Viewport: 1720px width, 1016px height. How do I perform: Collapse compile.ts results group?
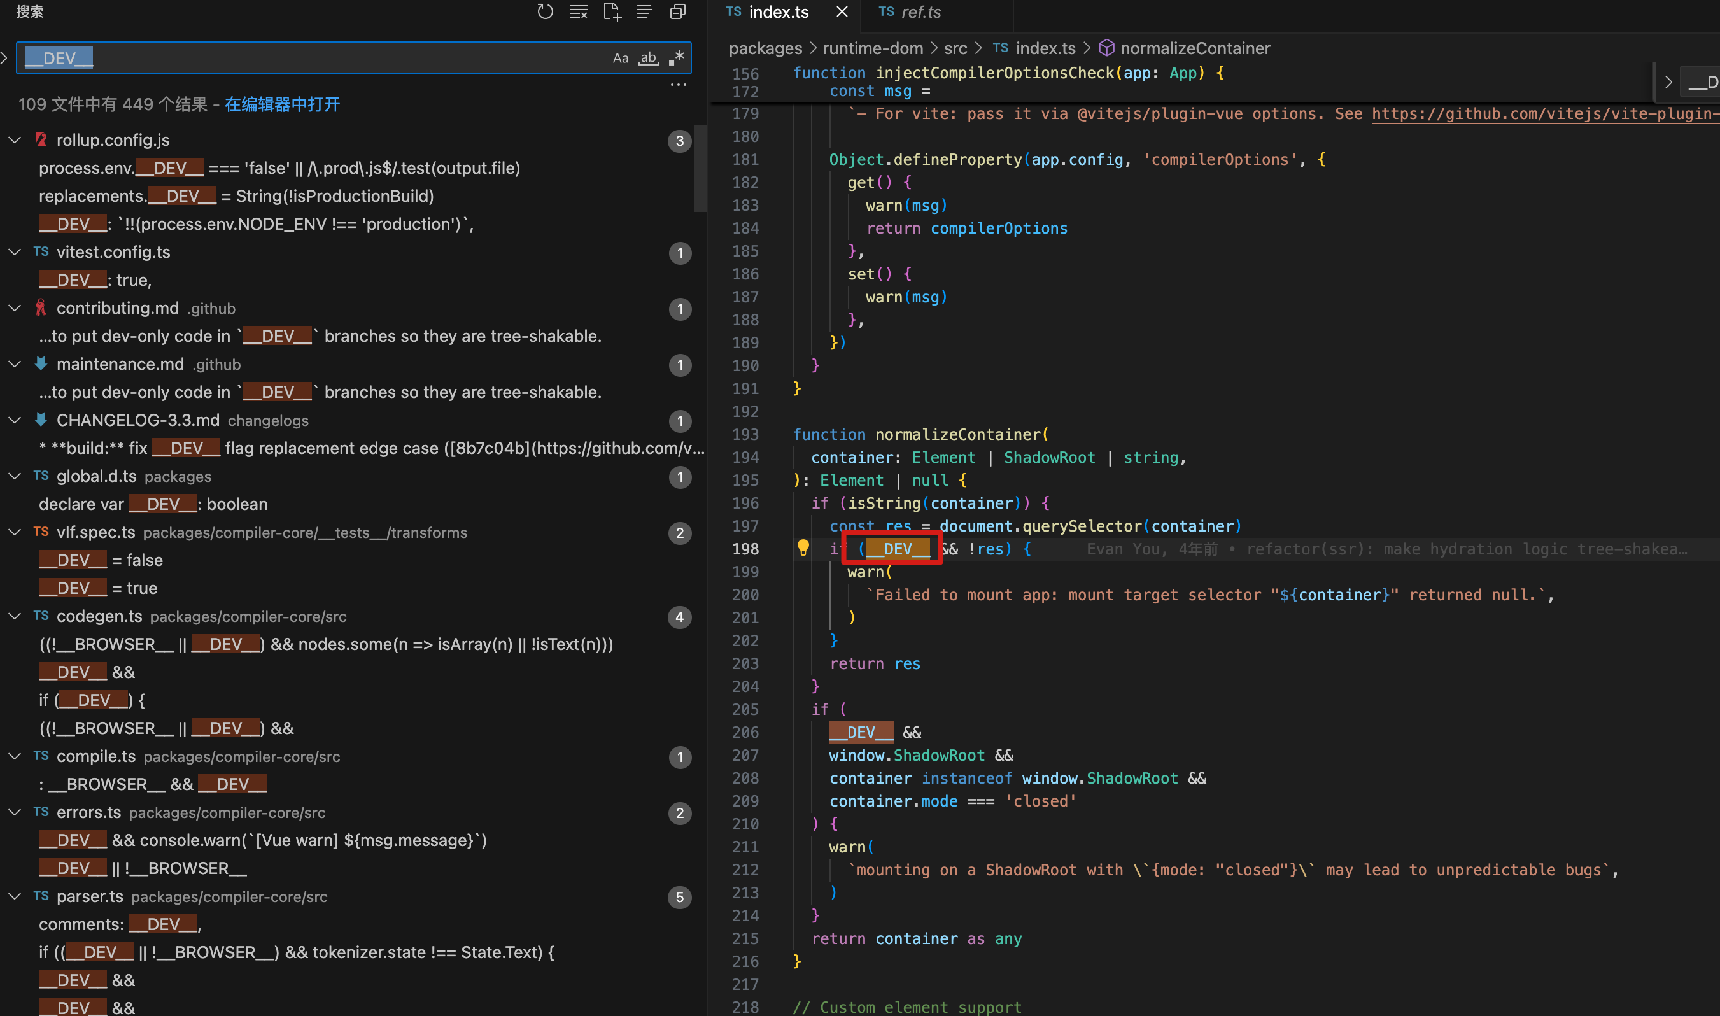point(15,756)
